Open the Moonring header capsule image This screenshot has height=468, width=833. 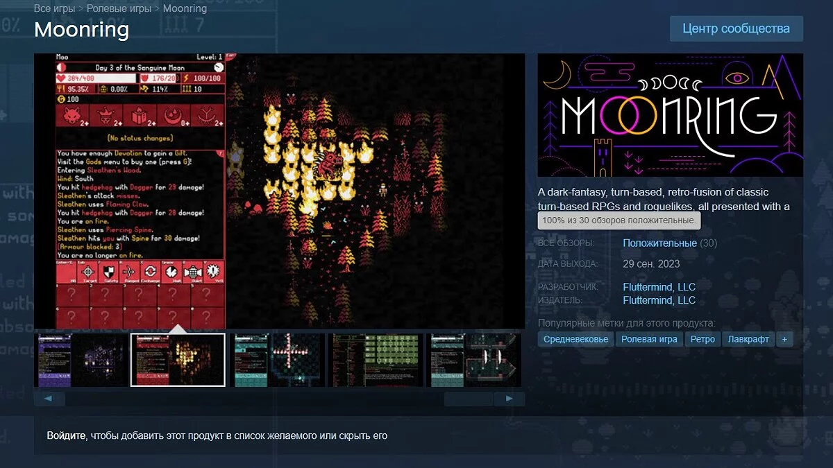(670, 115)
